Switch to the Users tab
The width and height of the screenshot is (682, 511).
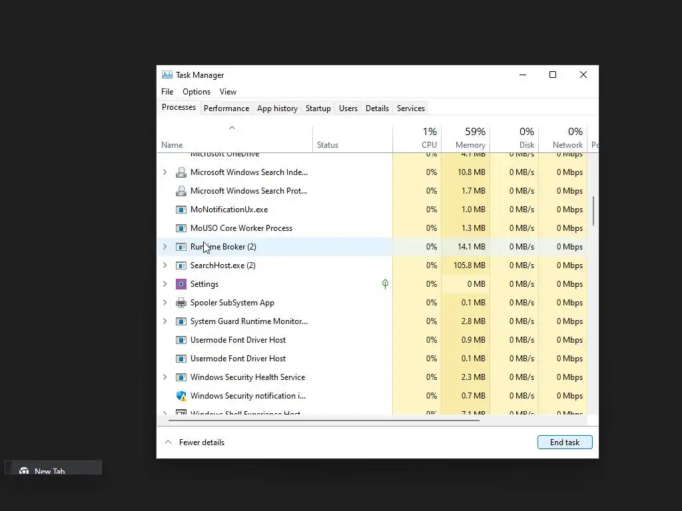(348, 108)
